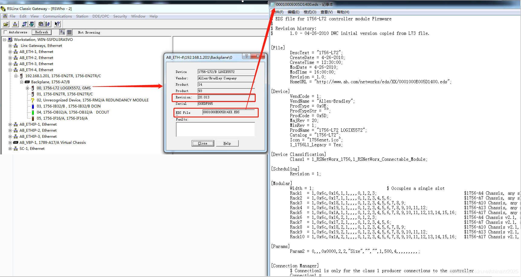Click inside the empty Faults box
The width and height of the screenshot is (521, 277).
[215, 129]
